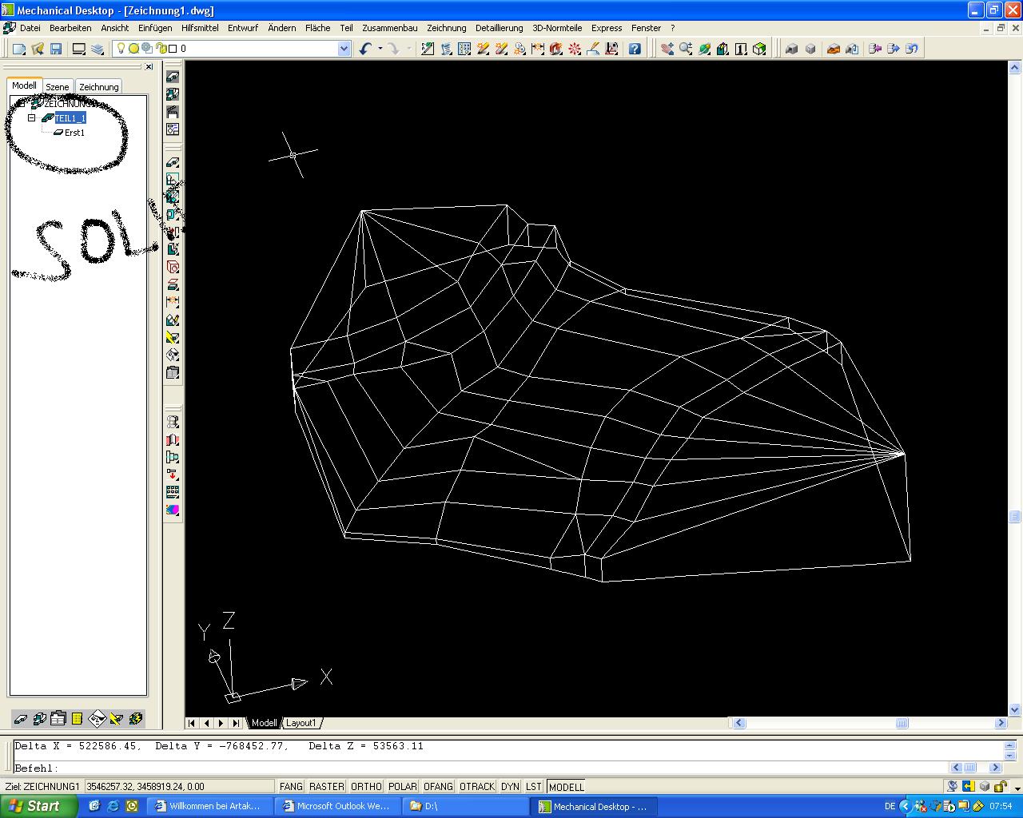Switch to the Szene browser tab

click(58, 87)
